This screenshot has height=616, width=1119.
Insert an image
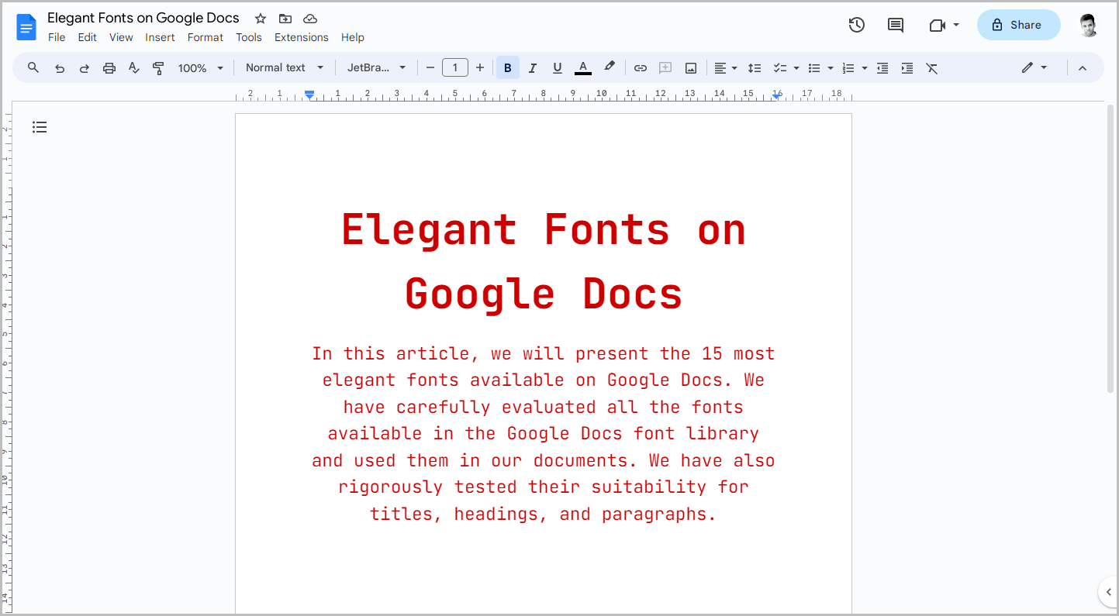(x=690, y=67)
